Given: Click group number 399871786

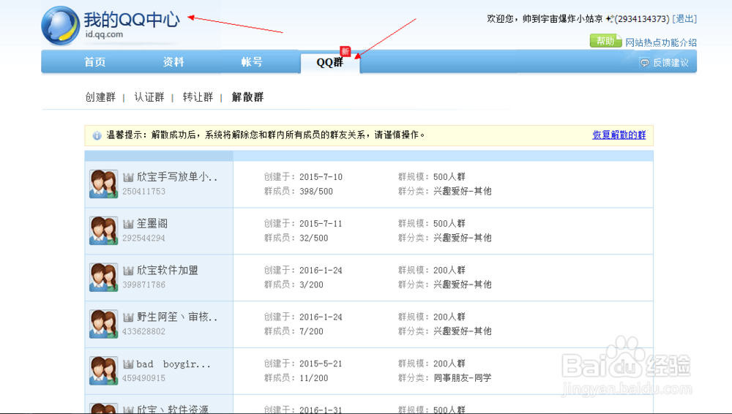Looking at the screenshot, I should 143,285.
